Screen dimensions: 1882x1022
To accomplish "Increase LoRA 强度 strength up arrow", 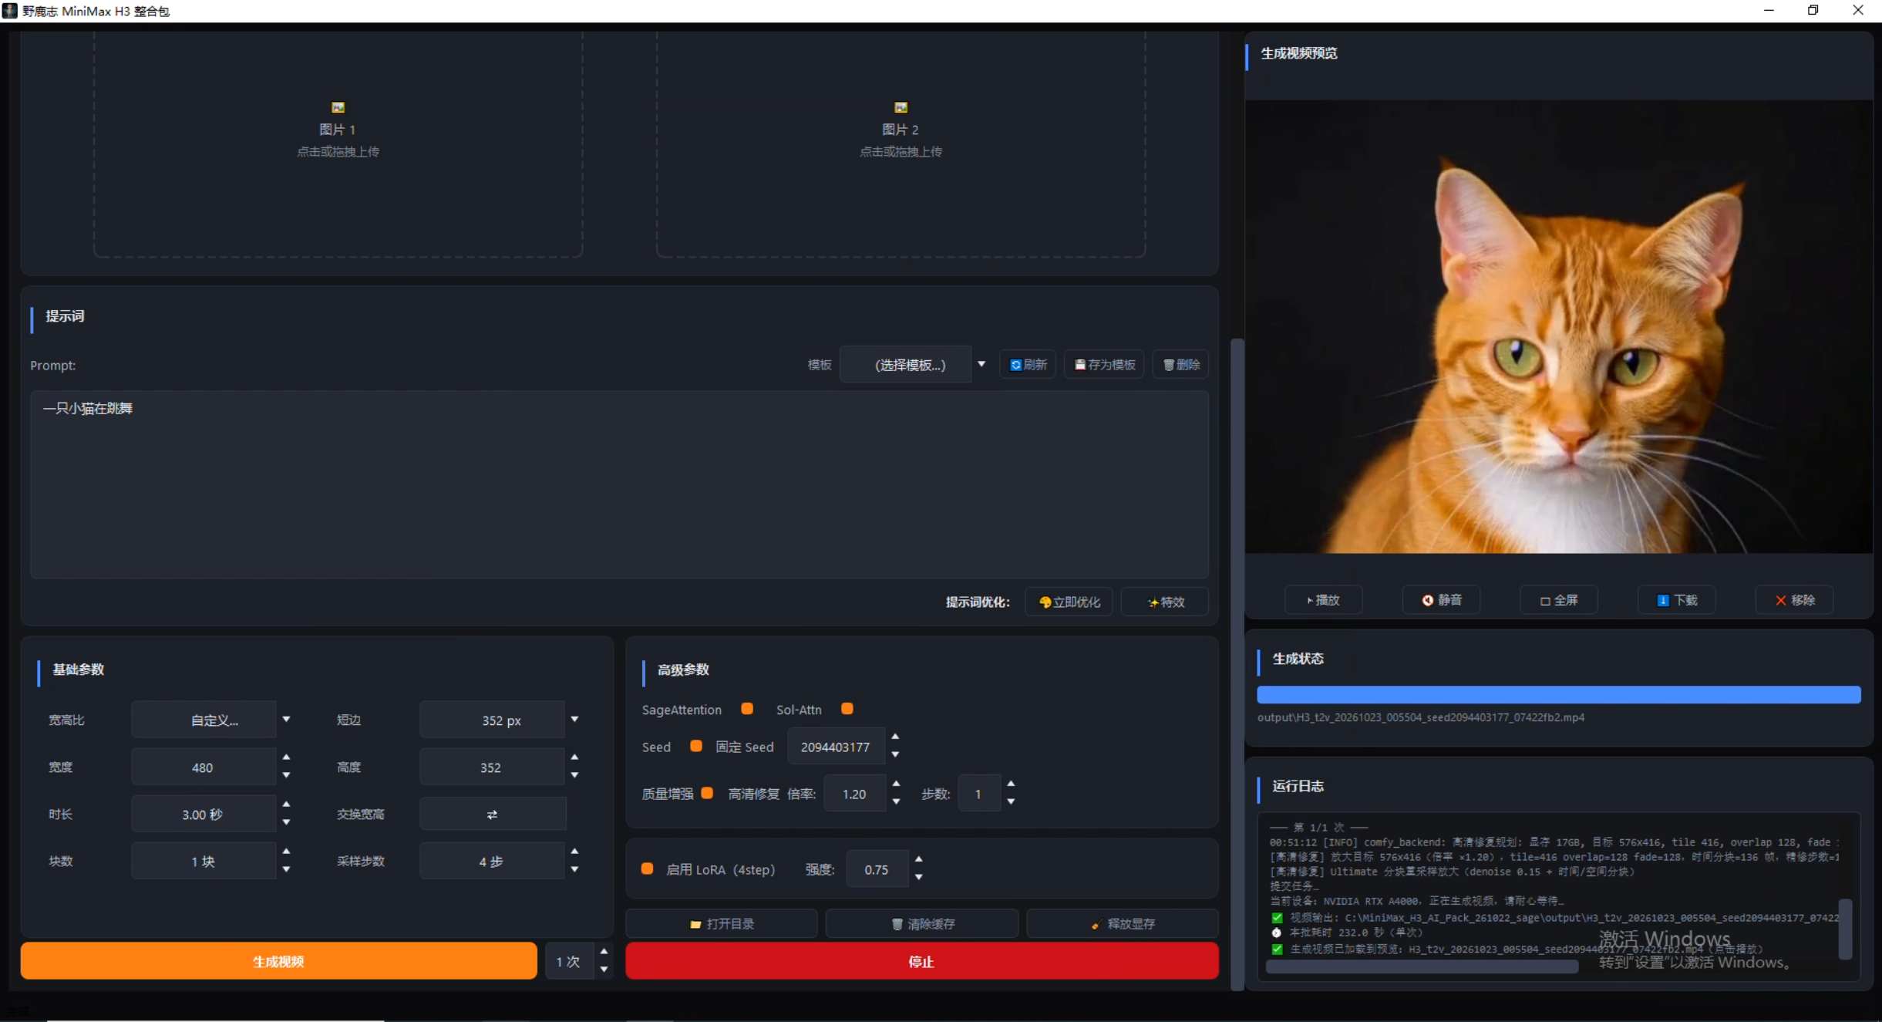I will (918, 859).
